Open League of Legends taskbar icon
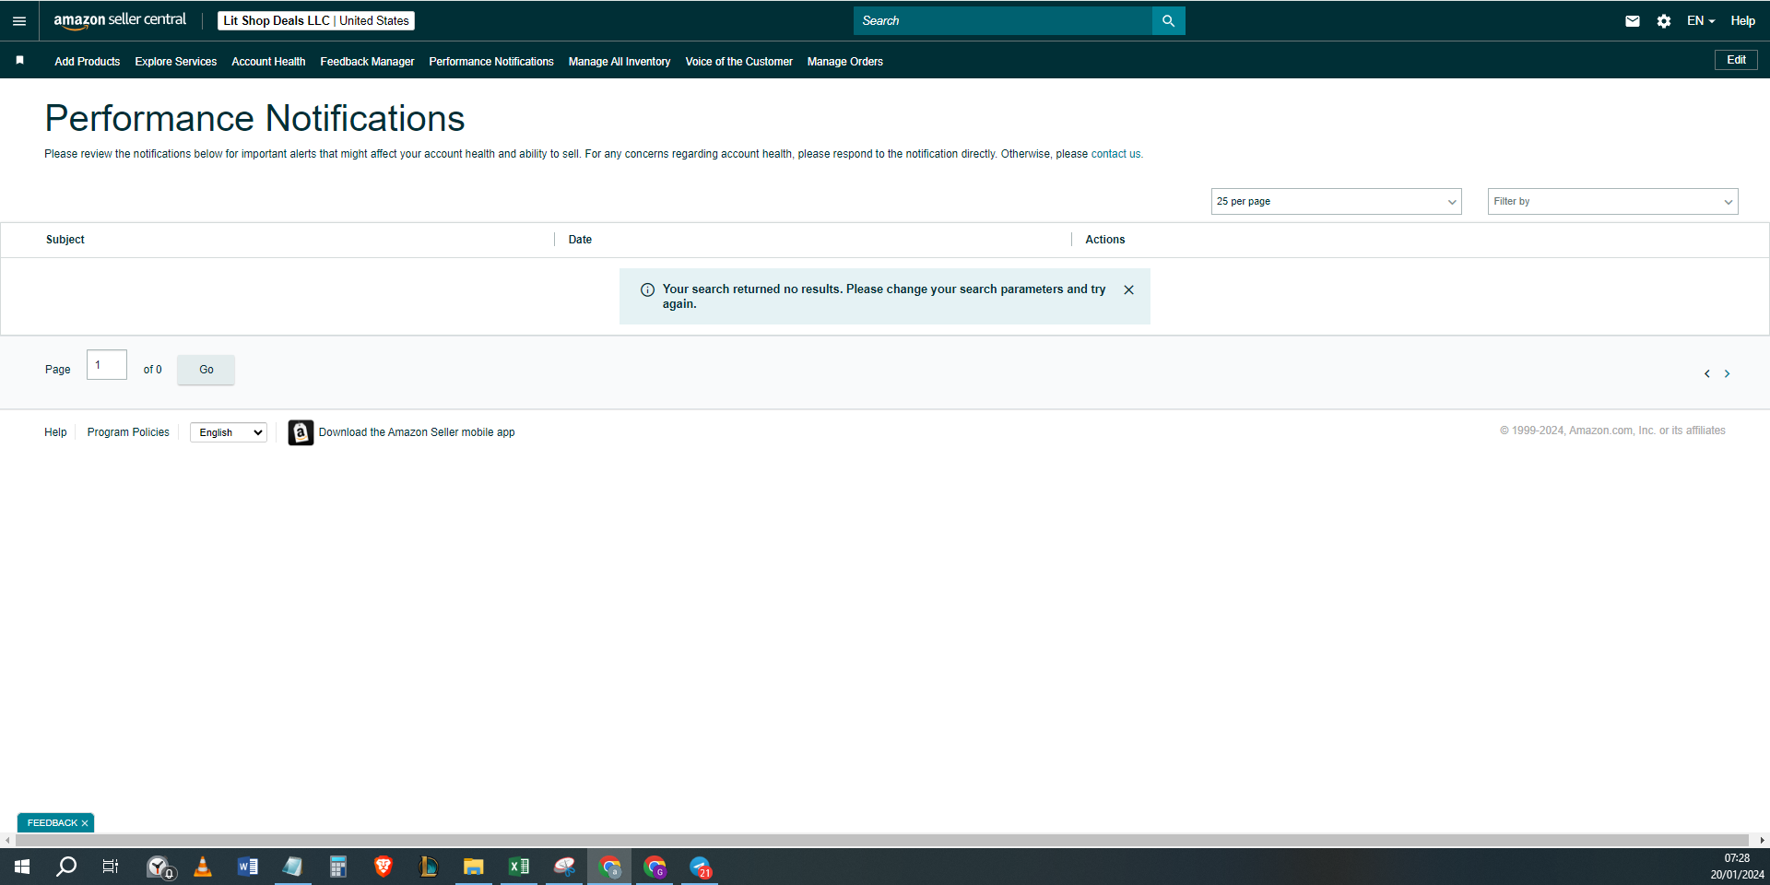Viewport: 1770px width, 885px height. click(x=428, y=867)
